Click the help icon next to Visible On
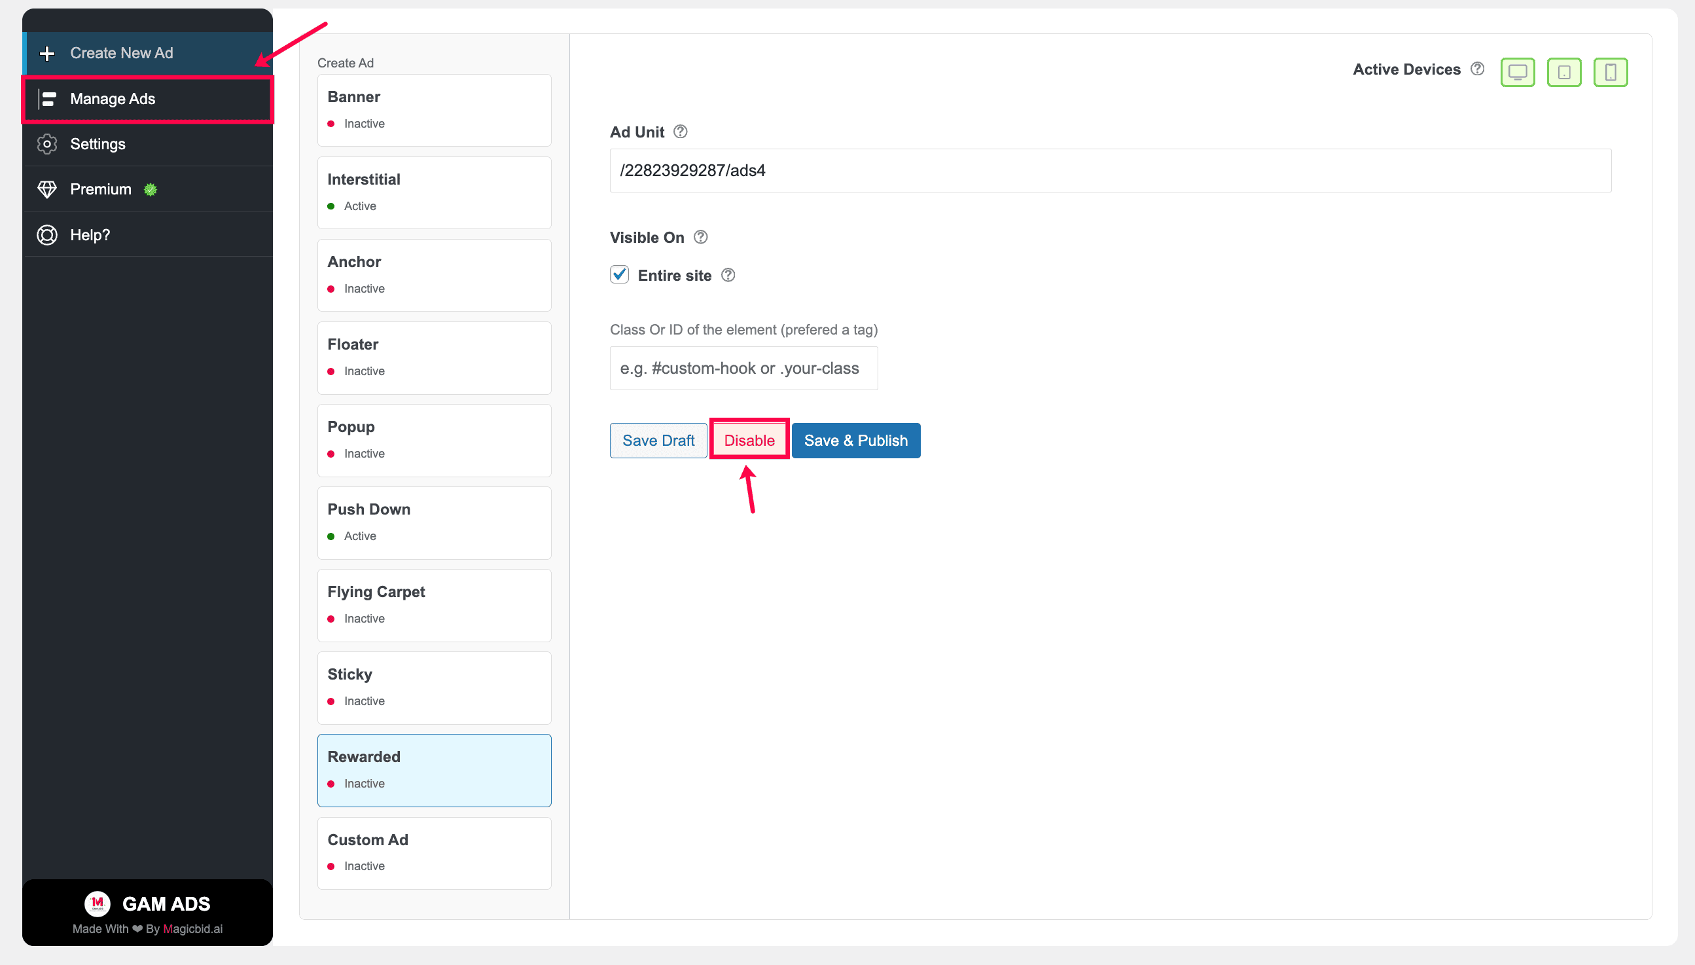The image size is (1695, 965). click(700, 236)
